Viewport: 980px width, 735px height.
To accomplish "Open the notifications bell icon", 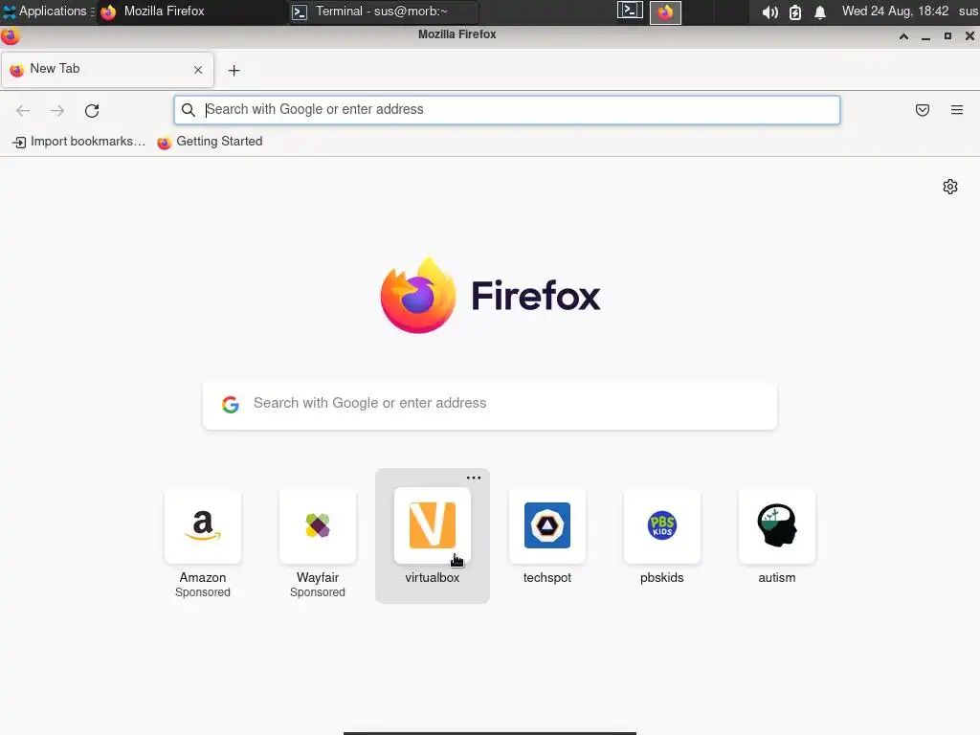I will pos(820,11).
